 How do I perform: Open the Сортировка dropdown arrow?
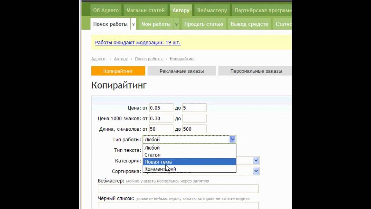tap(256, 171)
